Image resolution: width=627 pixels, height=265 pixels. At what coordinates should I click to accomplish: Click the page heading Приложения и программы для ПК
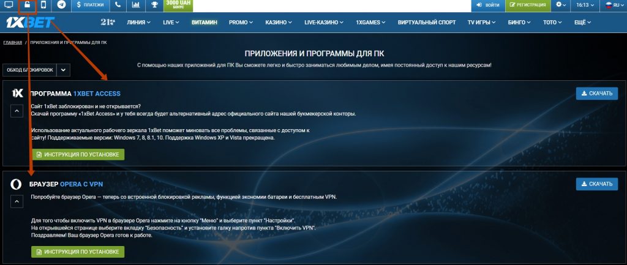click(314, 54)
